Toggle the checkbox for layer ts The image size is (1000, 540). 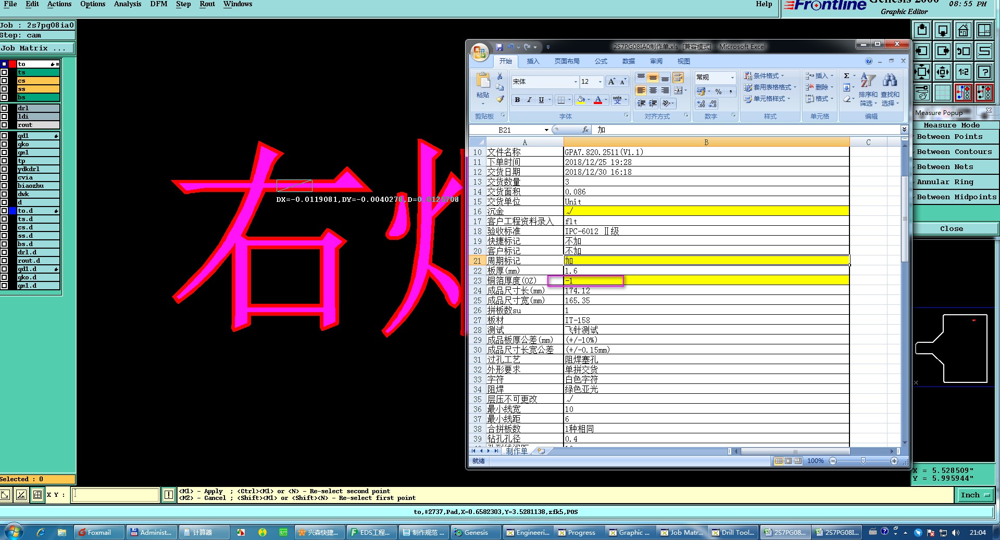click(4, 72)
